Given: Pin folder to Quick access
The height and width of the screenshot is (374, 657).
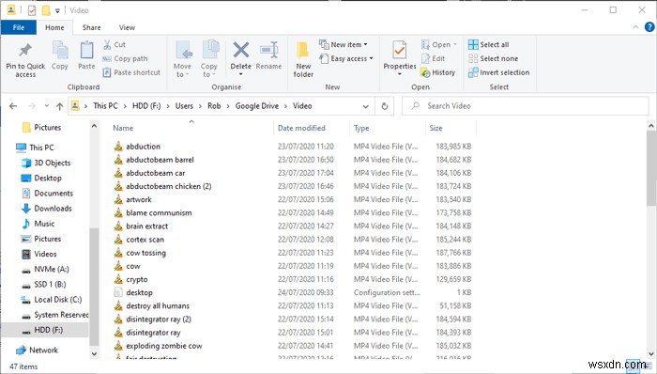Looking at the screenshot, I should click(x=25, y=60).
